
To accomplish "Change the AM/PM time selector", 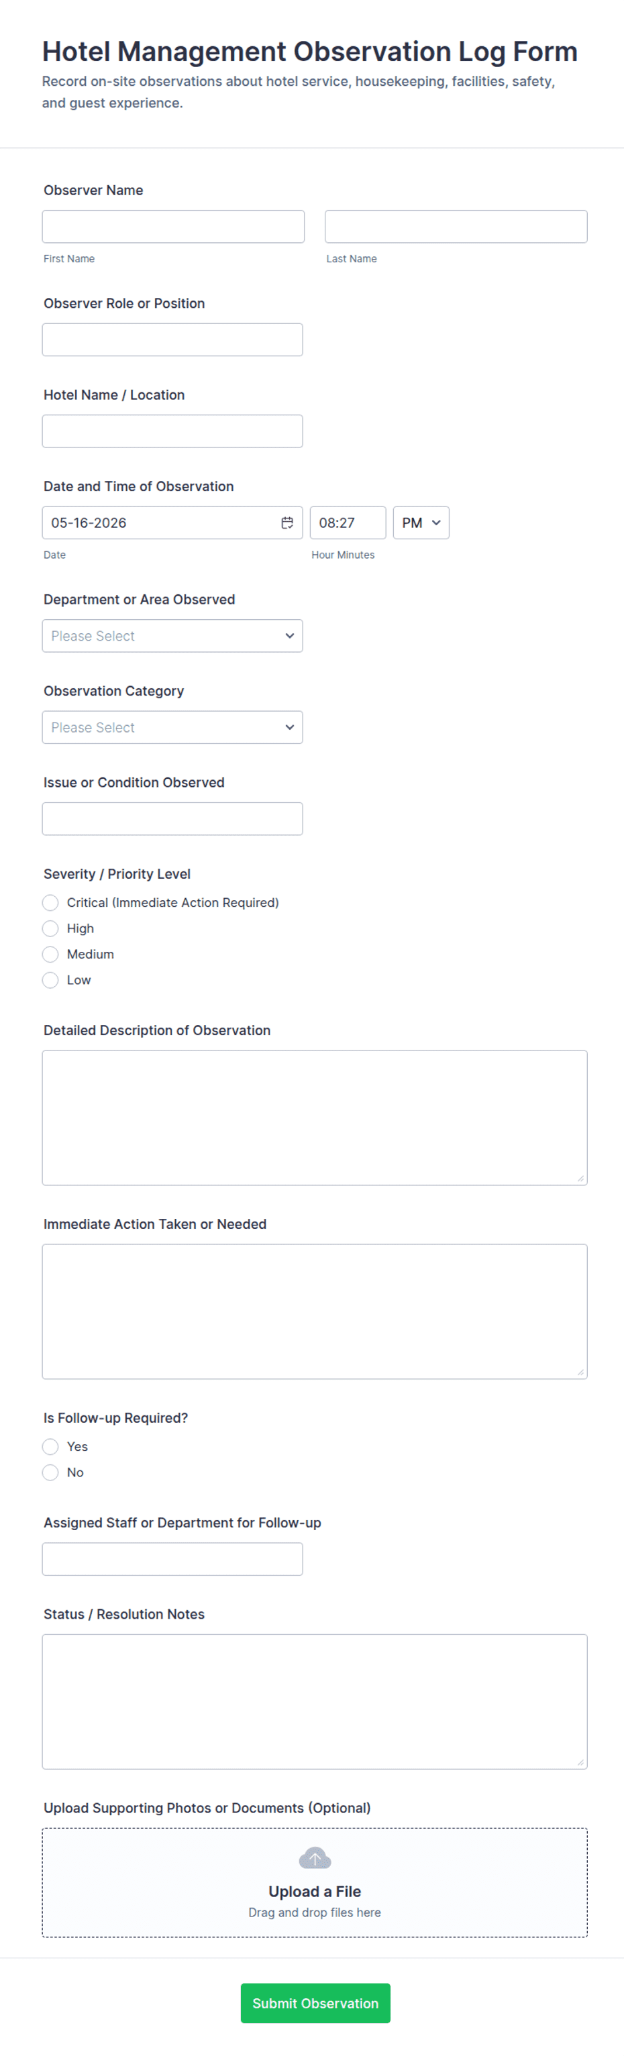I will coord(421,523).
